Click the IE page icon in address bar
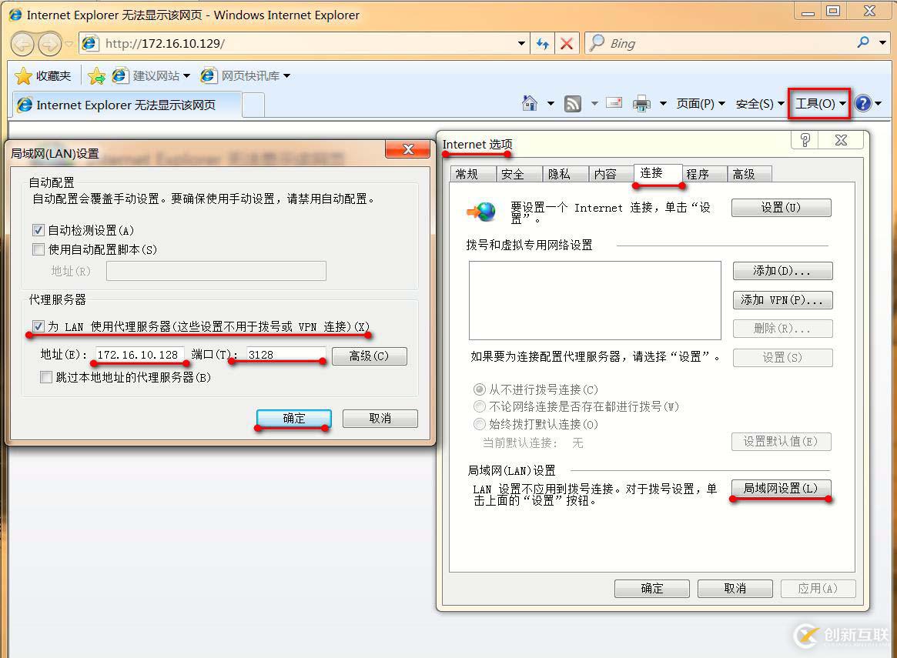The image size is (897, 658). tap(90, 43)
